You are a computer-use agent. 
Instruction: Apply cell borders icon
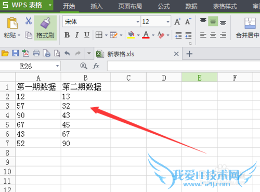pos(99,35)
